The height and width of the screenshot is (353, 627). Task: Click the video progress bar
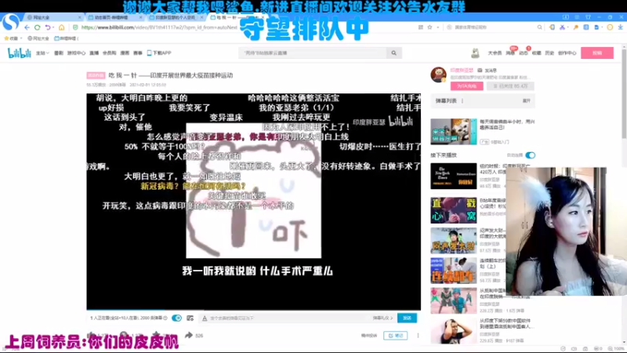[253, 310]
